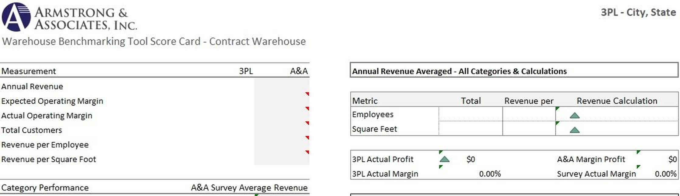
Task: Click the 3PL Actual Margin 0.00% value
Action: [490, 174]
